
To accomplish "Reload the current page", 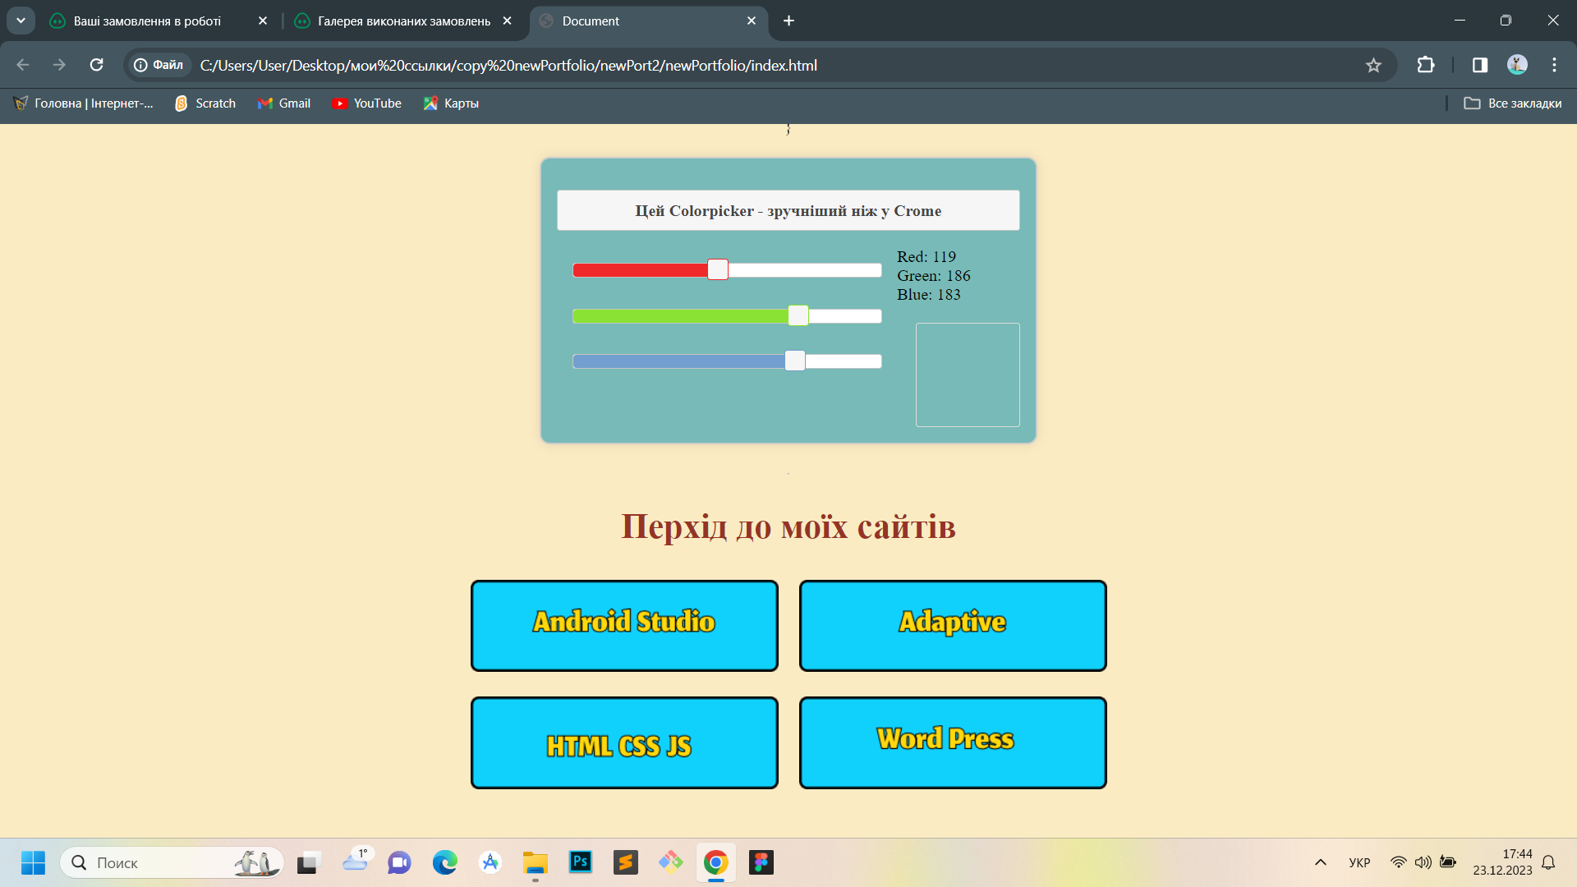I will pyautogui.click(x=96, y=65).
